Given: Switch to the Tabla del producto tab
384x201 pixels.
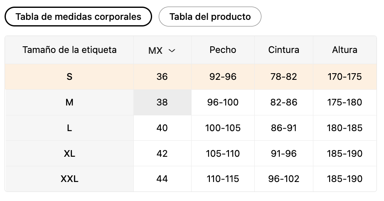Looking at the screenshot, I should point(210,17).
